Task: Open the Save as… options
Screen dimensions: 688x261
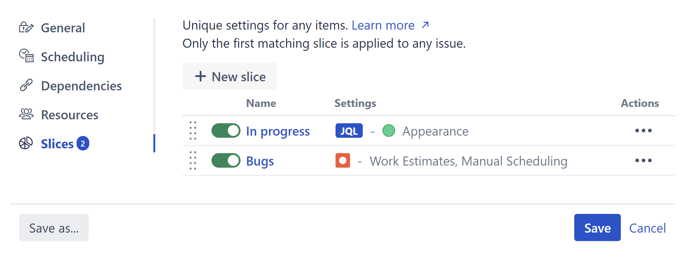Action: [x=54, y=228]
